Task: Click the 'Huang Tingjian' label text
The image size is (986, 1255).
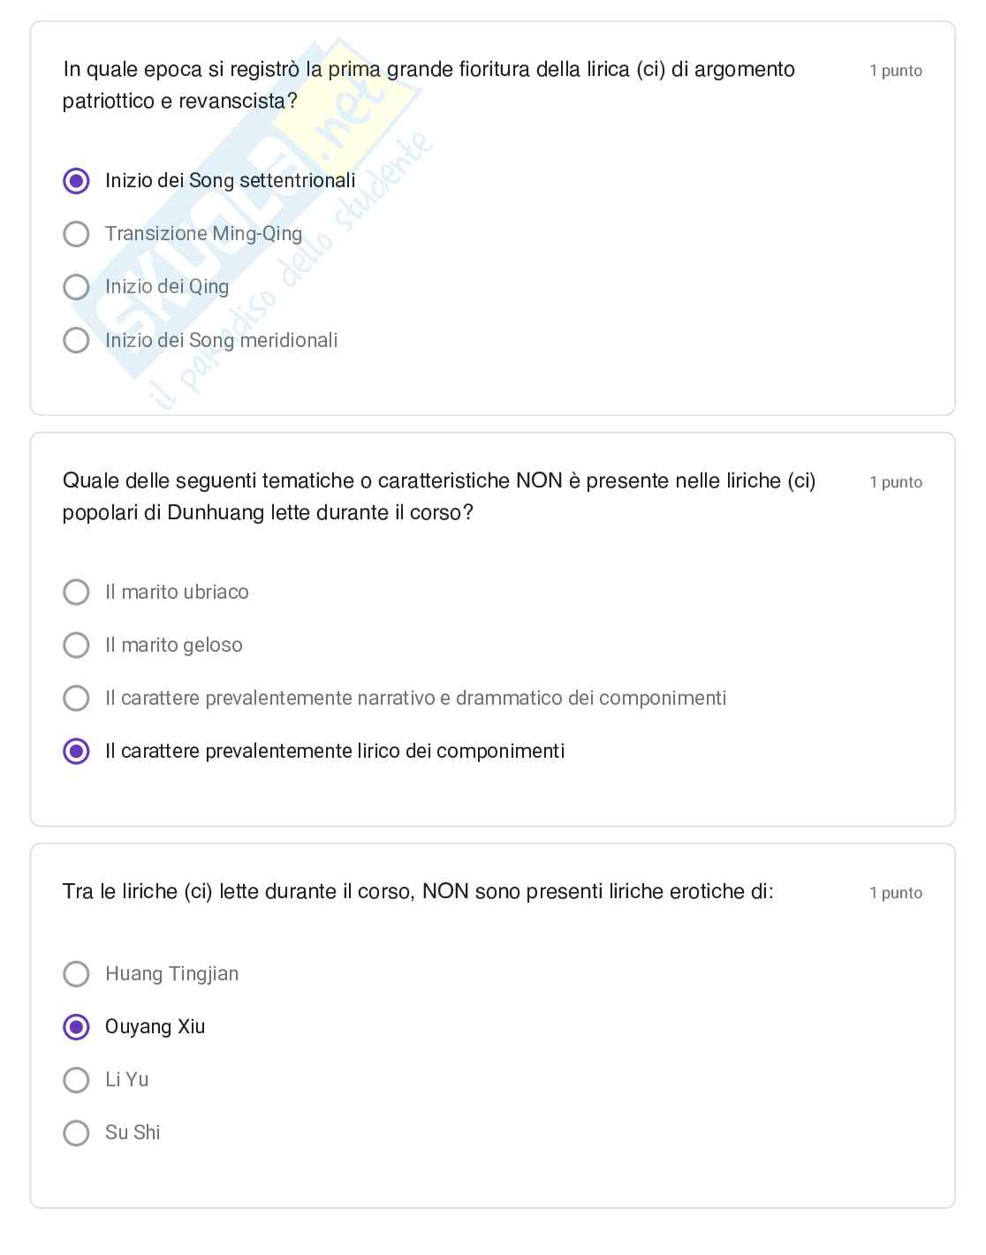Action: (x=171, y=973)
